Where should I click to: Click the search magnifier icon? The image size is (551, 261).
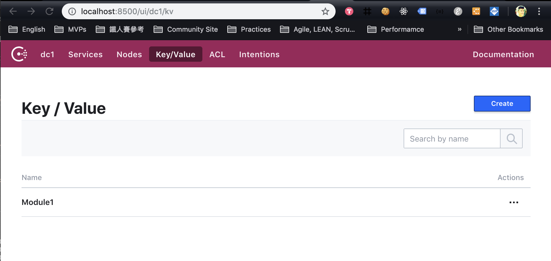[x=511, y=139]
